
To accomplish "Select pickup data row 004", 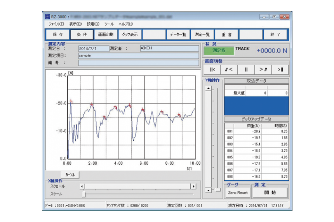I will pyautogui.click(x=256, y=151).
